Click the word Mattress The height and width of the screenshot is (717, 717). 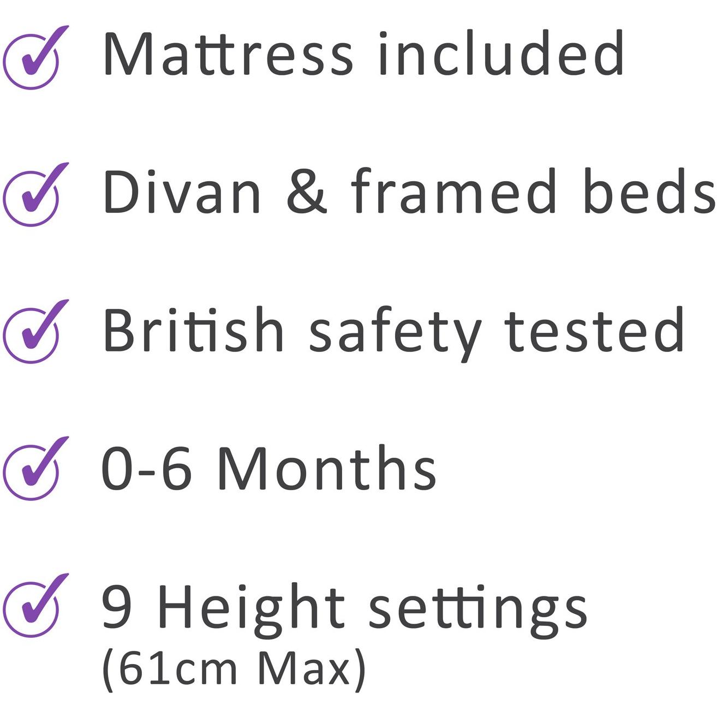pos(228,54)
